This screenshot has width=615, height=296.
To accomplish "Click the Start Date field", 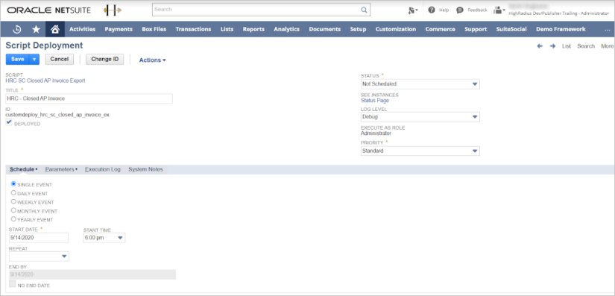I will 39,238.
